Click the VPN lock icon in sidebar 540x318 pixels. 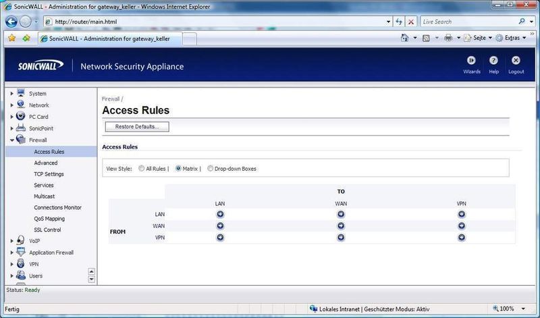21,263
